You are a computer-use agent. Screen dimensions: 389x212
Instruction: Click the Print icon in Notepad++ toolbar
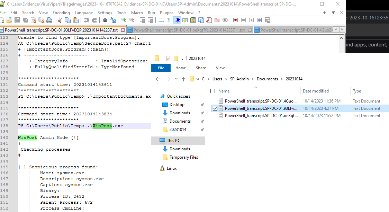pos(49,20)
